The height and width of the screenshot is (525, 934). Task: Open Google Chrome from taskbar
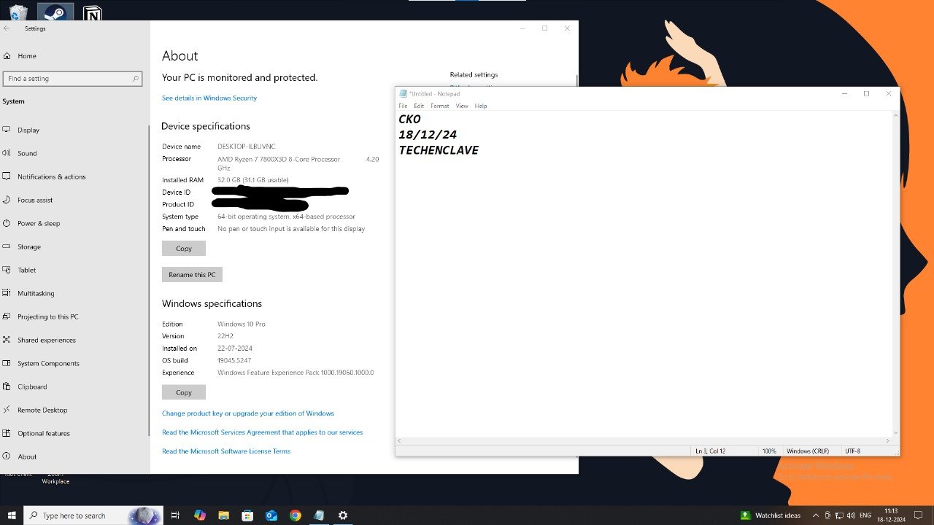[295, 516]
